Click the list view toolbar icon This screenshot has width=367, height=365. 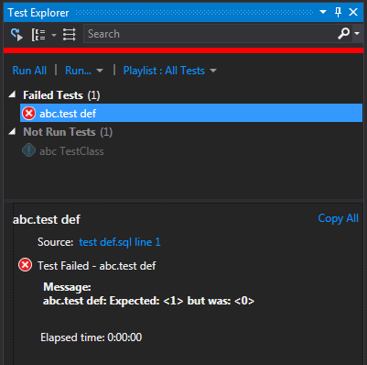(70, 34)
